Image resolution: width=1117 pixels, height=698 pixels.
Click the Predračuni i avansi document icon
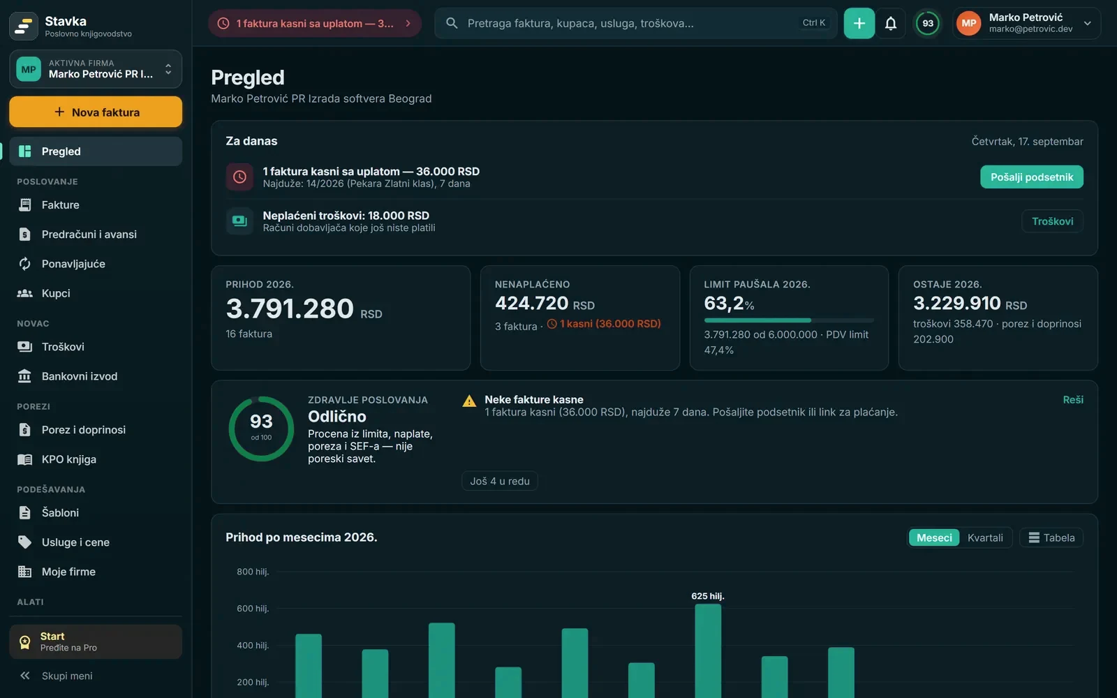pos(25,235)
